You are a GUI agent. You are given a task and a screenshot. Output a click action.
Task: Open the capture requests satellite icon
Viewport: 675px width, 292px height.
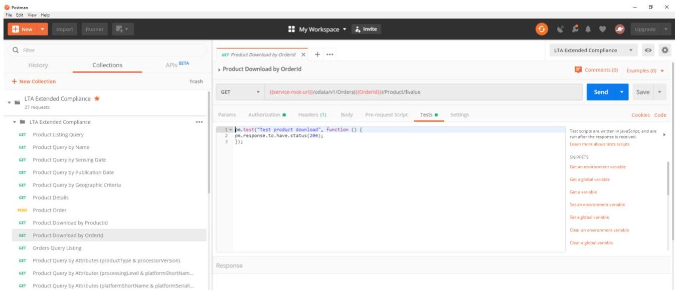coord(561,29)
